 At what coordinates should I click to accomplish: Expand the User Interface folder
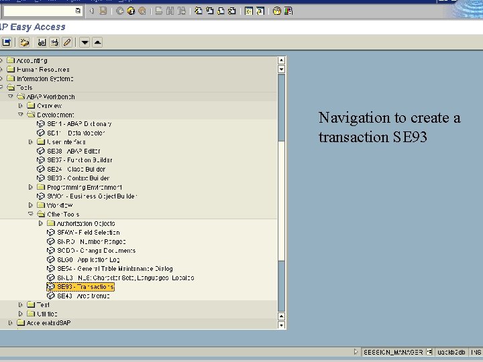[x=30, y=142]
